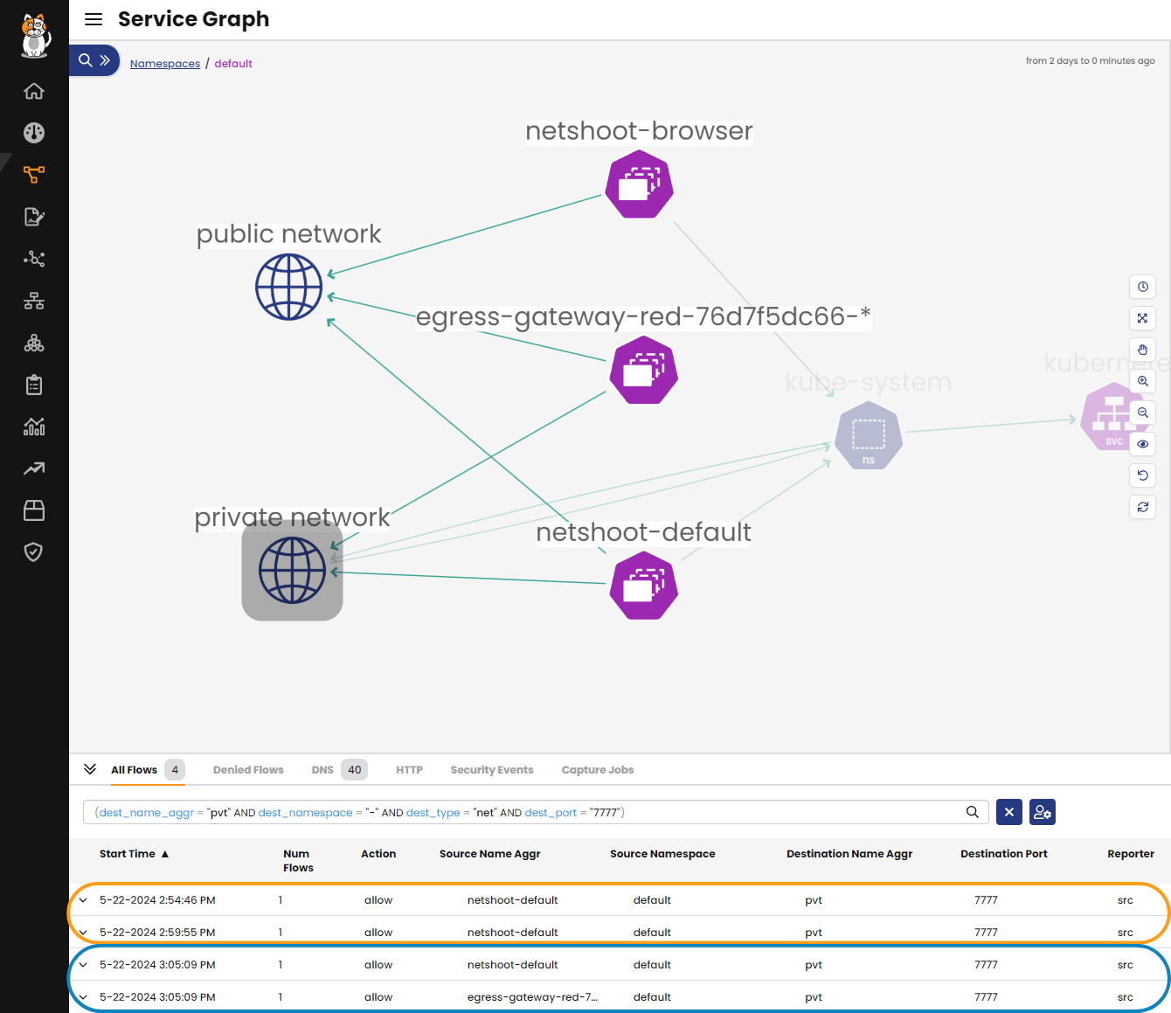Screen dimensions: 1171x1013
Task: Select the pan hand tool on the graph
Action: coord(1142,350)
